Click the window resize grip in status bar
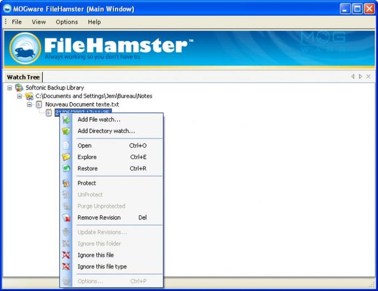 tap(372, 285)
